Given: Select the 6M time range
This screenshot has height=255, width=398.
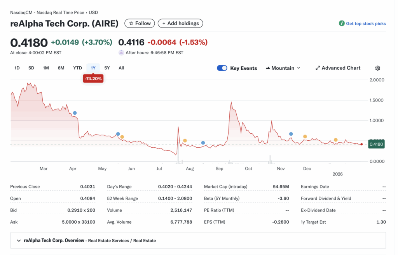Looking at the screenshot, I should pos(61,68).
